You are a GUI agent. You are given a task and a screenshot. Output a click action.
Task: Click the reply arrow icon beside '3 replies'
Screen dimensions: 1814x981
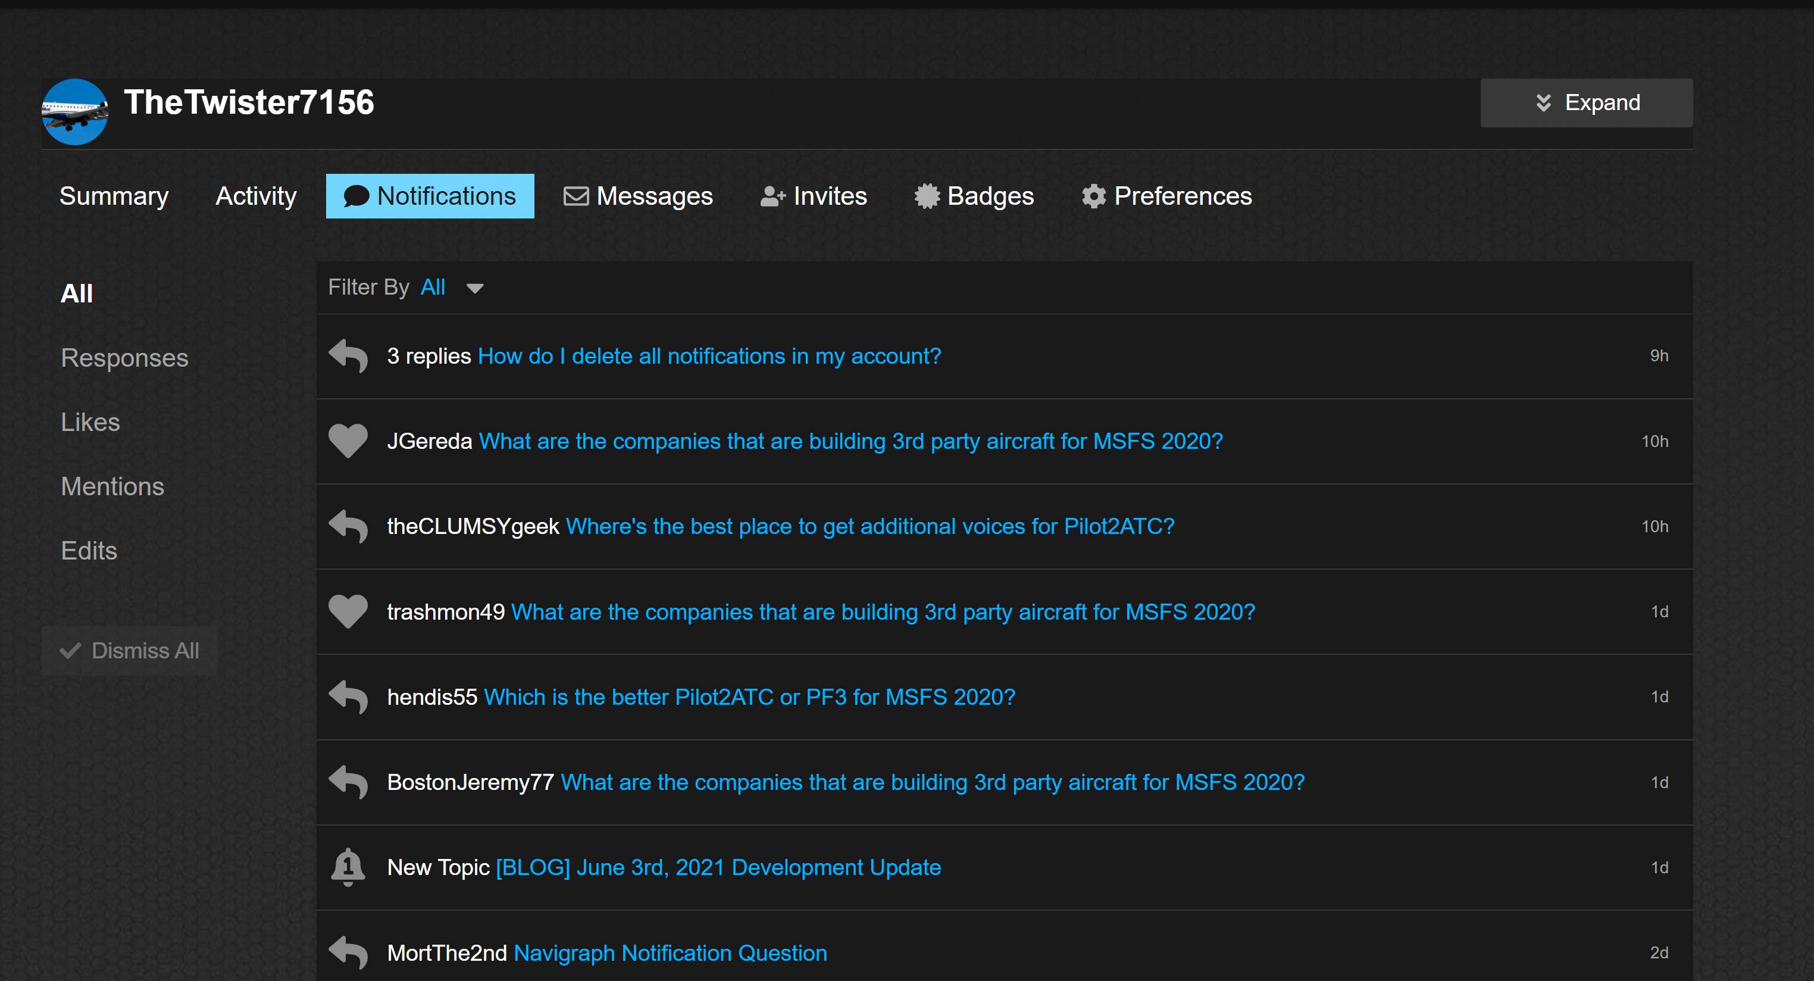click(348, 355)
